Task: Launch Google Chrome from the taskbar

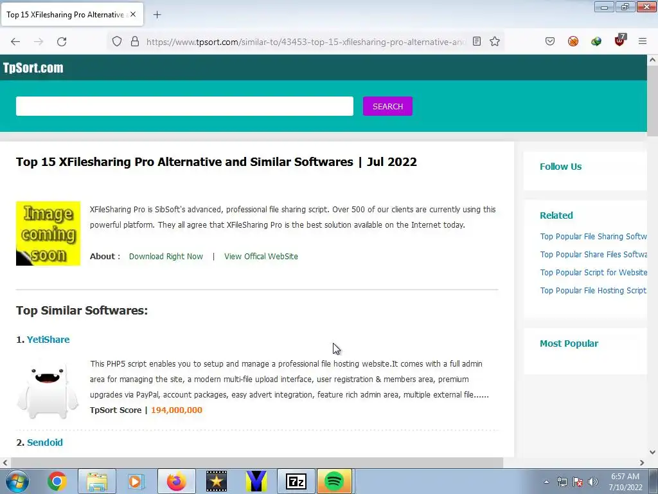Action: [x=57, y=481]
